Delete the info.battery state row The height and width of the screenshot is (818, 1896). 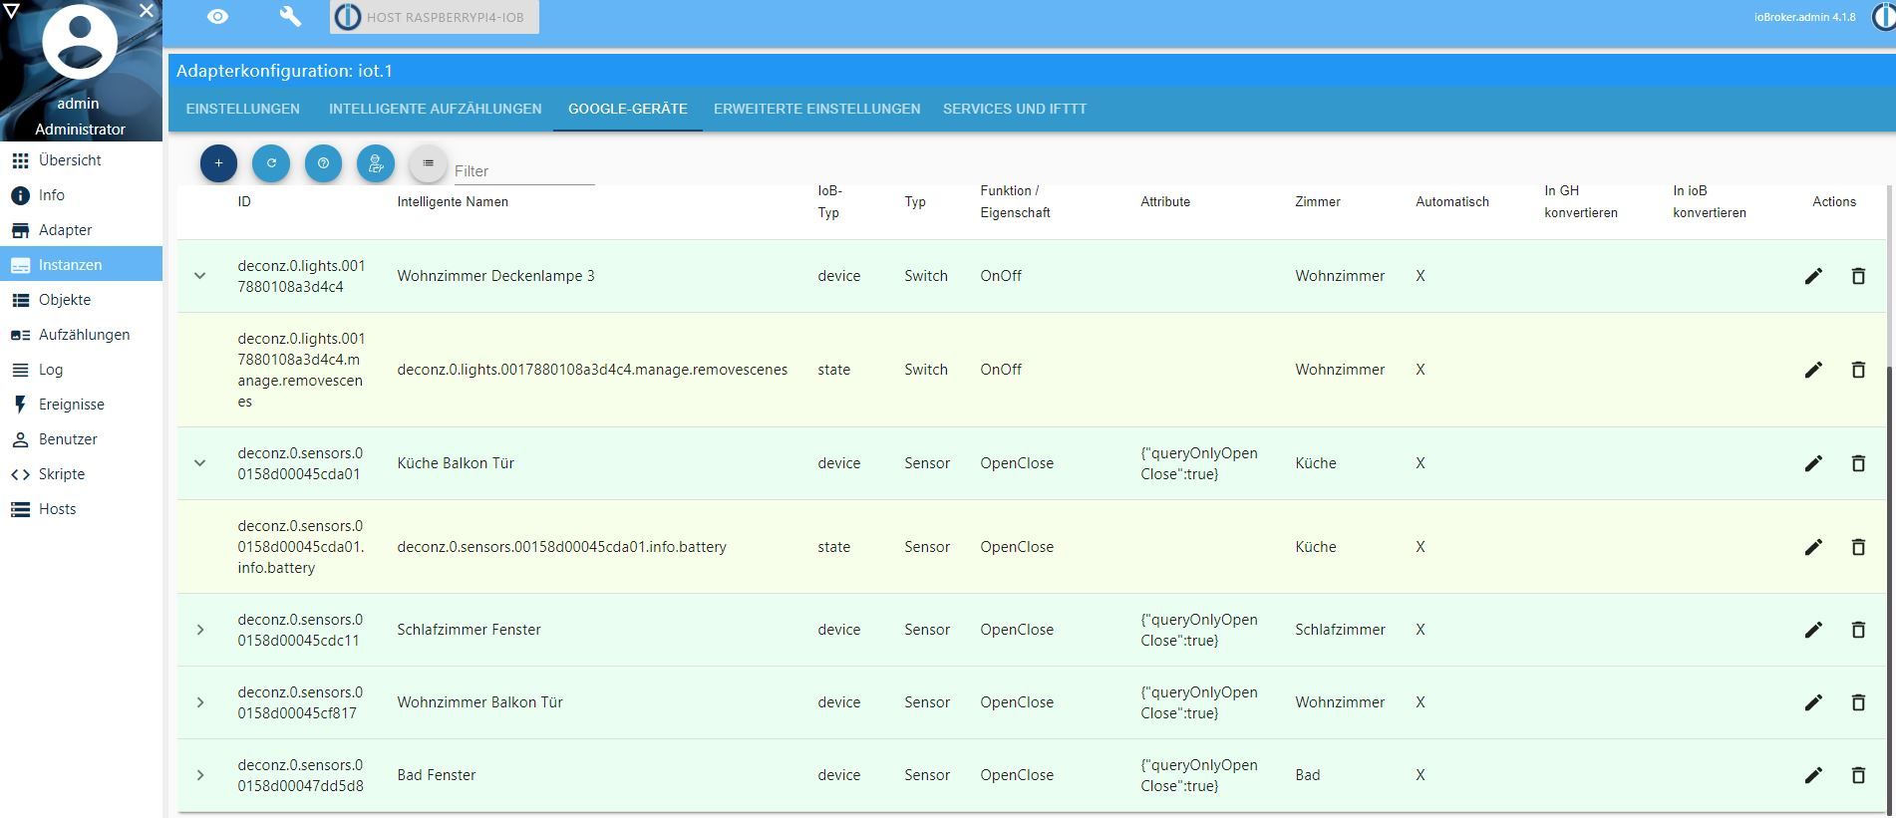click(1858, 547)
